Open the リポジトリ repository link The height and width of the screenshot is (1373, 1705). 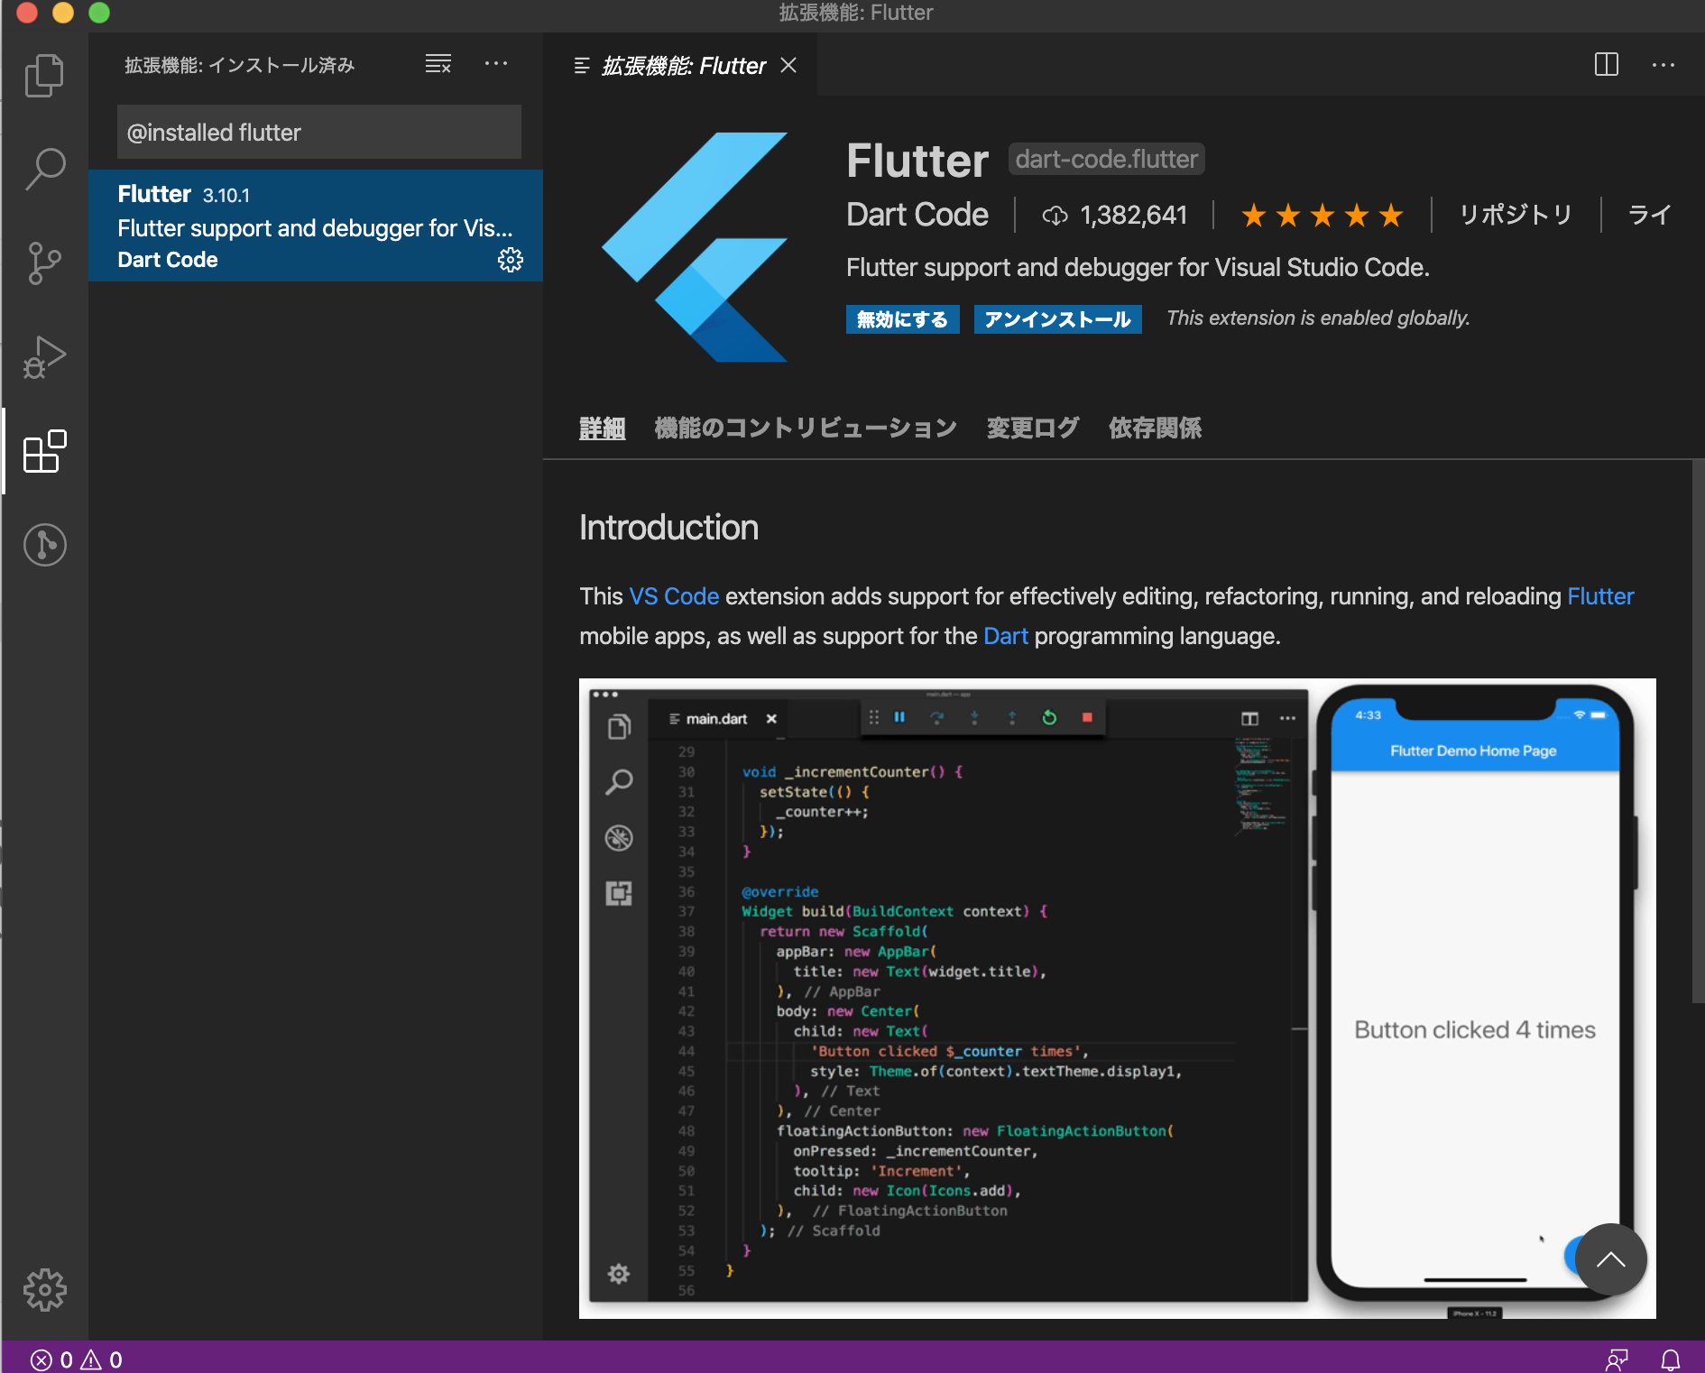coord(1516,215)
